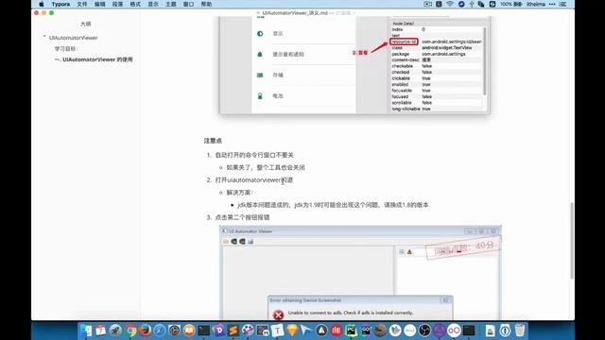Click the line 自动打开的命令行窗口不要关
This screenshot has height=340, width=605.
click(254, 155)
